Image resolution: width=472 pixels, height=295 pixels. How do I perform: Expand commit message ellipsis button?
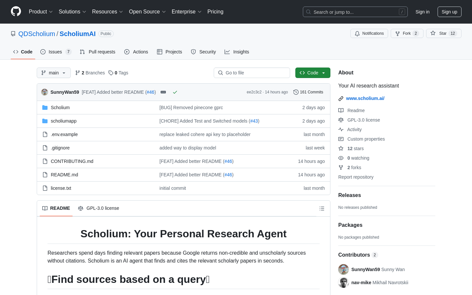(163, 92)
